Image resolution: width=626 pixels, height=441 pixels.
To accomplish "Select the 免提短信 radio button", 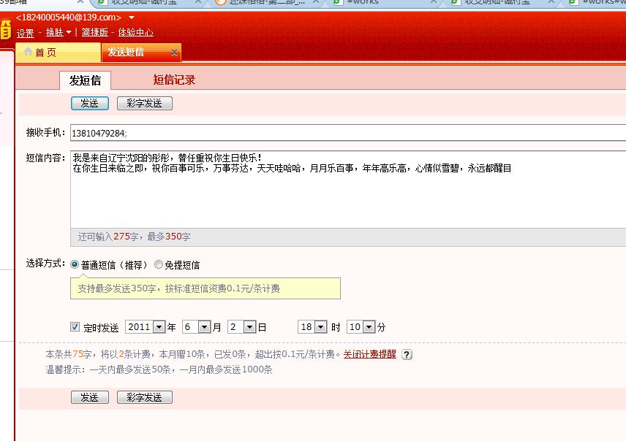I will point(159,265).
